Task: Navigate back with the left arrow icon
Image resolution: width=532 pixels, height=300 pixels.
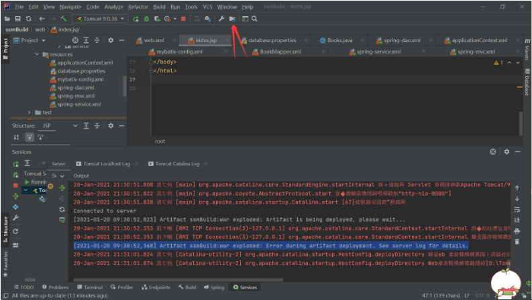Action: [42, 19]
